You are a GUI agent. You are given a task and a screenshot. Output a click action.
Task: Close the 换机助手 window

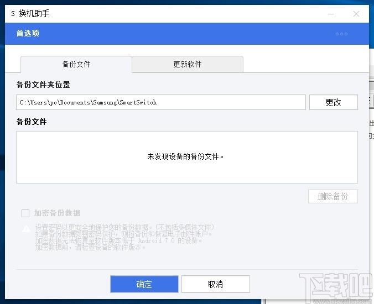356,14
